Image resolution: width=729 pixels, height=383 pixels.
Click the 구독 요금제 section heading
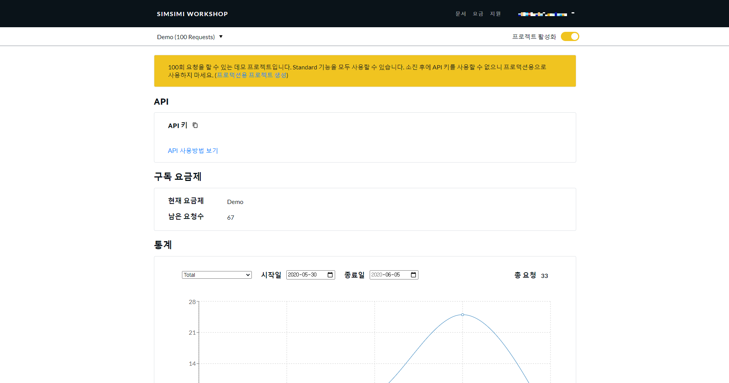[178, 177]
